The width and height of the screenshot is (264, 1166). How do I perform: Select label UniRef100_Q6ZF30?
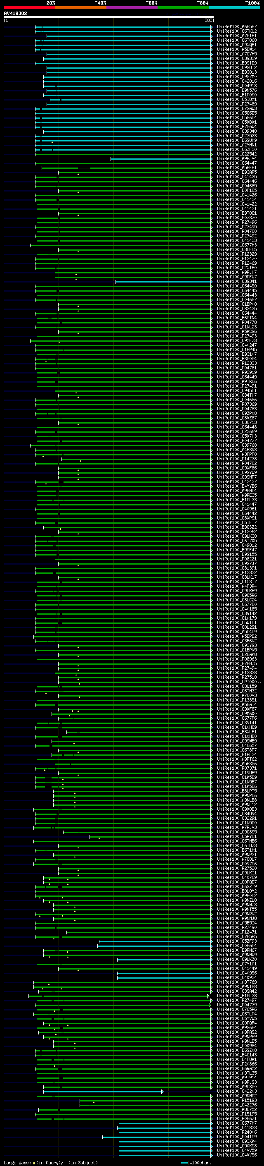pyautogui.click(x=236, y=149)
